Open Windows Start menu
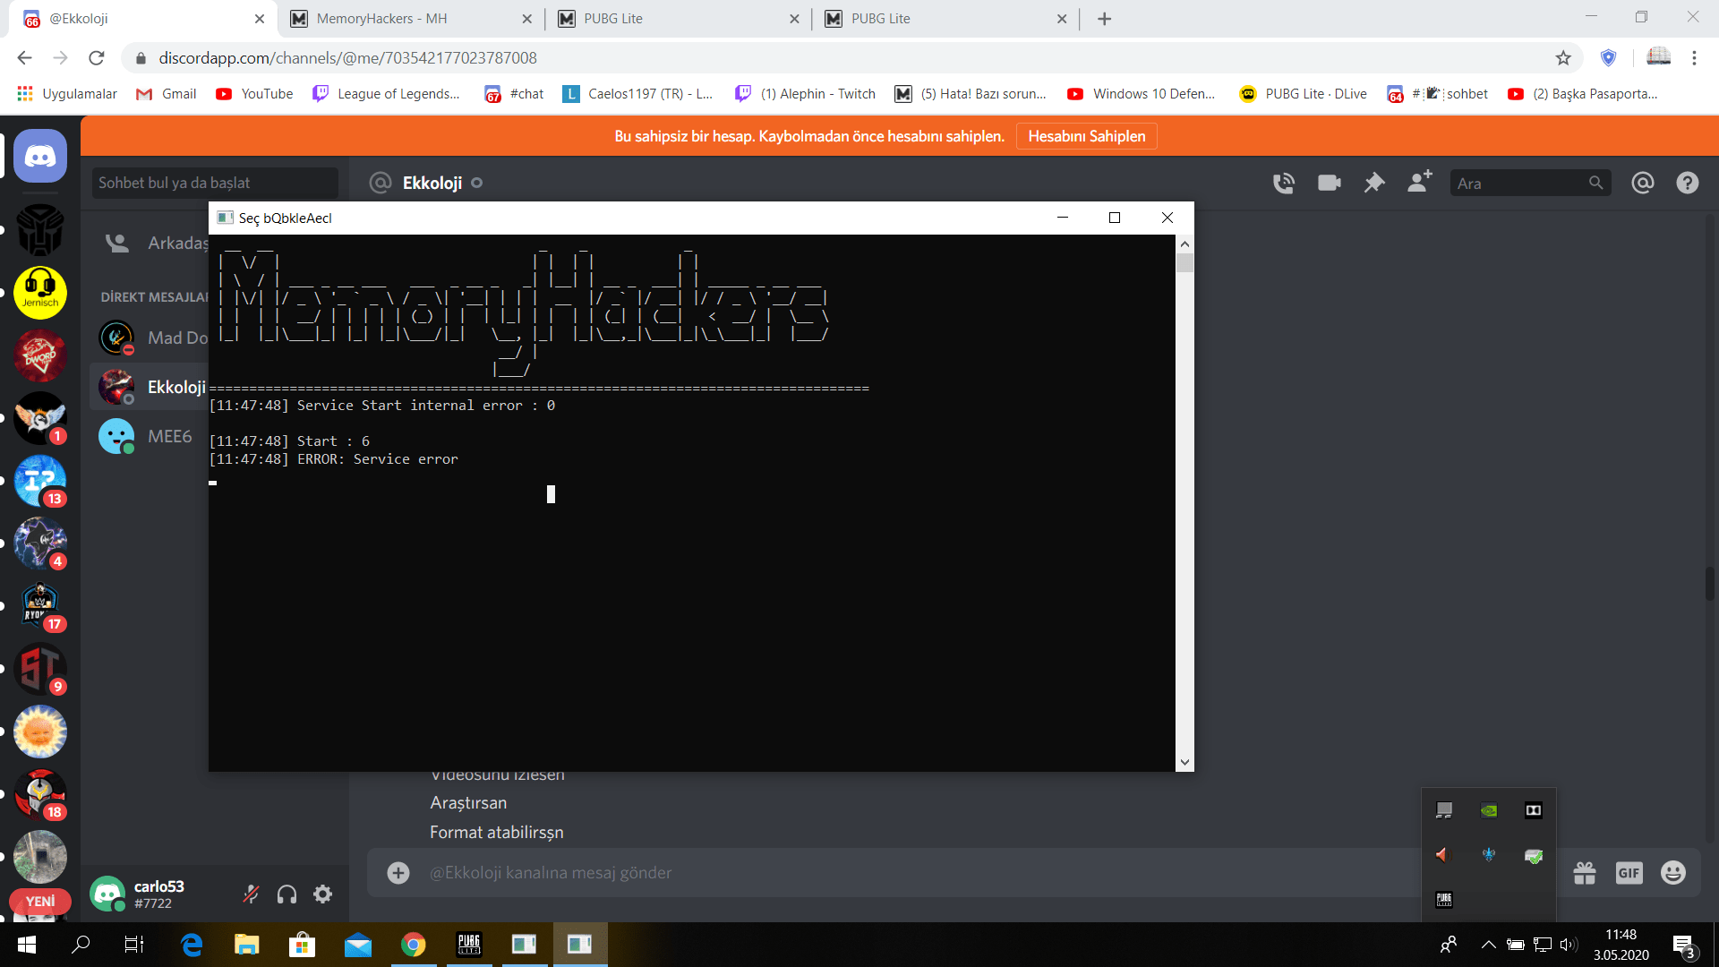The height and width of the screenshot is (967, 1719). point(27,945)
